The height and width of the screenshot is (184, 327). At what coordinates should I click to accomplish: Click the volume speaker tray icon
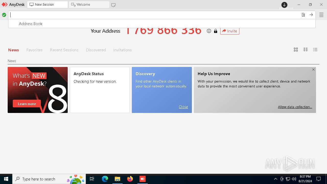[x=294, y=179]
